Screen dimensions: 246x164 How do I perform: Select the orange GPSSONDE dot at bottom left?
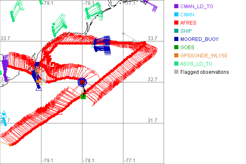[10, 145]
